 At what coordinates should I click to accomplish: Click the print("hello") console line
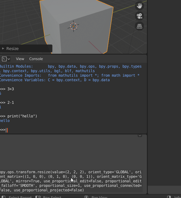18,116
